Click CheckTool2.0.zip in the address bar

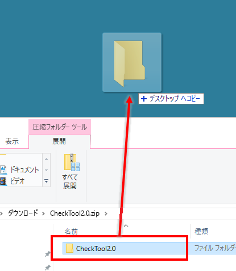[74, 213]
